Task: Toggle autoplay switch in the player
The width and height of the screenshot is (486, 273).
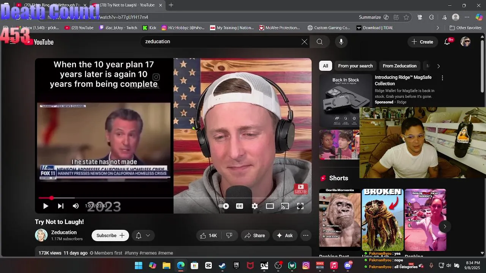Action: (x=224, y=206)
